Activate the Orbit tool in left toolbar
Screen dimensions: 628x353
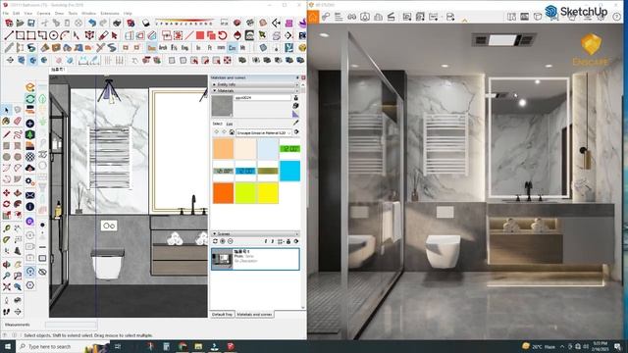coord(7,265)
